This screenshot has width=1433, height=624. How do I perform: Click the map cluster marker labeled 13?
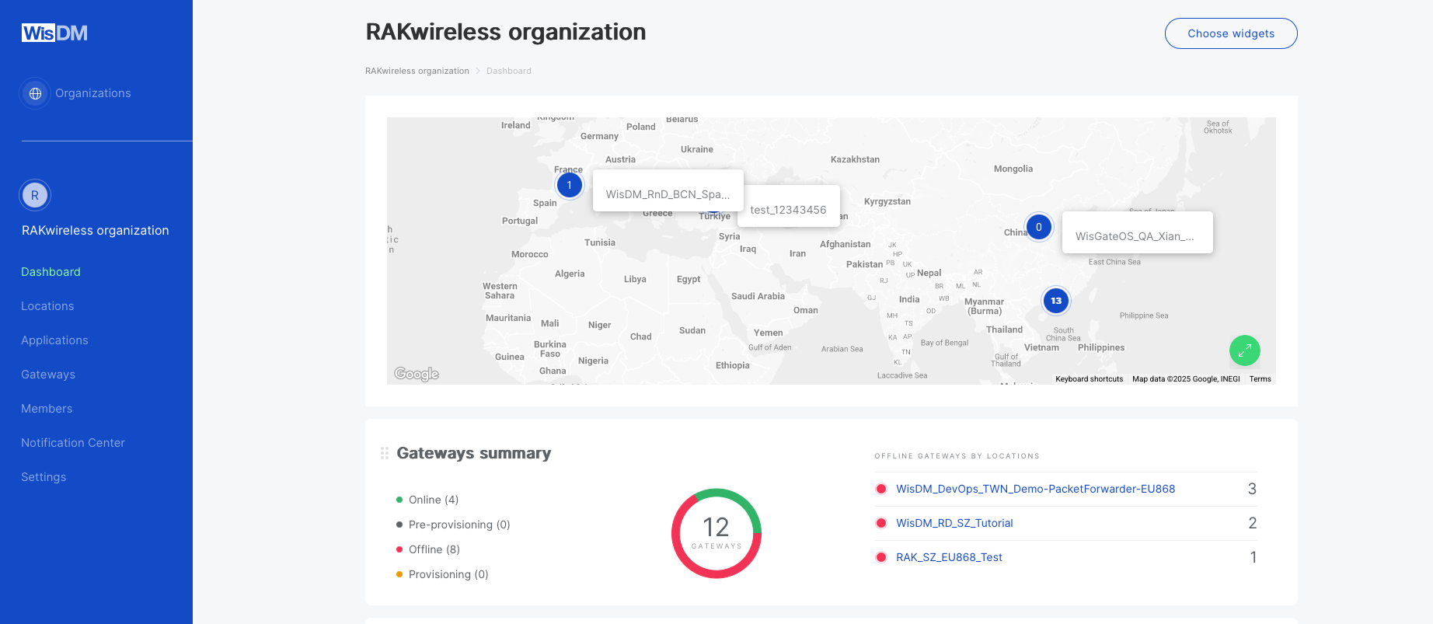coord(1056,301)
